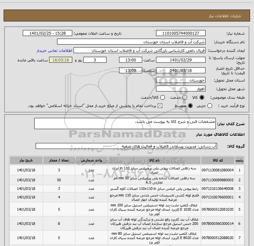Click product code 0978000560300014
Image resolution: width=254 pixels, height=246 pixels.
pyautogui.click(x=218, y=224)
